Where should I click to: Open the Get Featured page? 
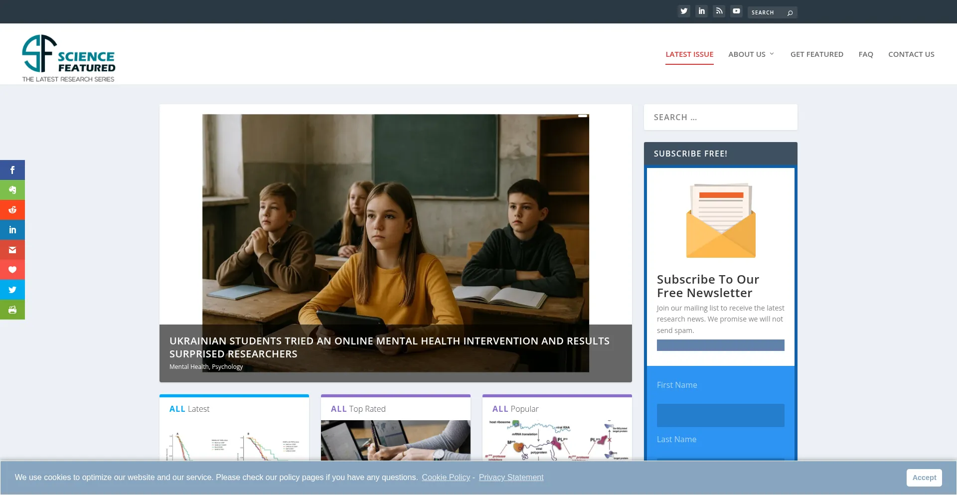click(816, 54)
